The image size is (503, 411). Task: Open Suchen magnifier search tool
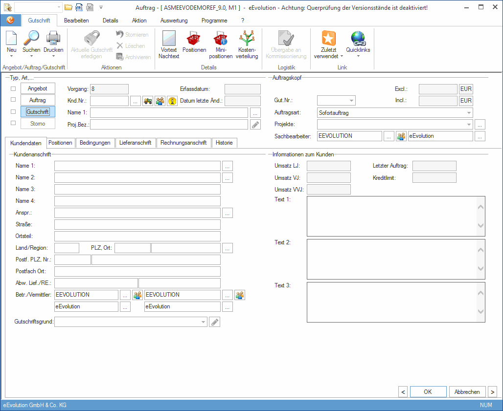31,38
